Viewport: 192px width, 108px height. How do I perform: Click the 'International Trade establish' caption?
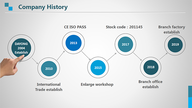click(49, 87)
